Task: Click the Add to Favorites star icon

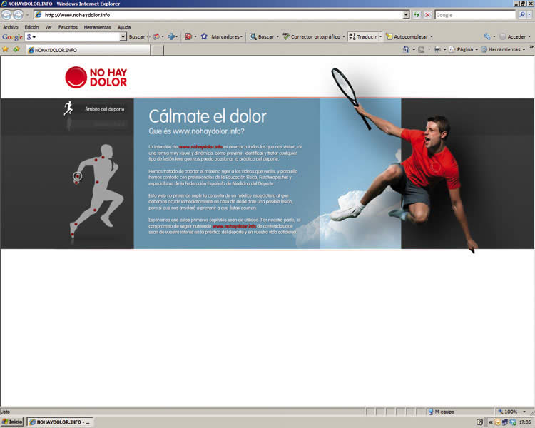Action: click(16, 49)
